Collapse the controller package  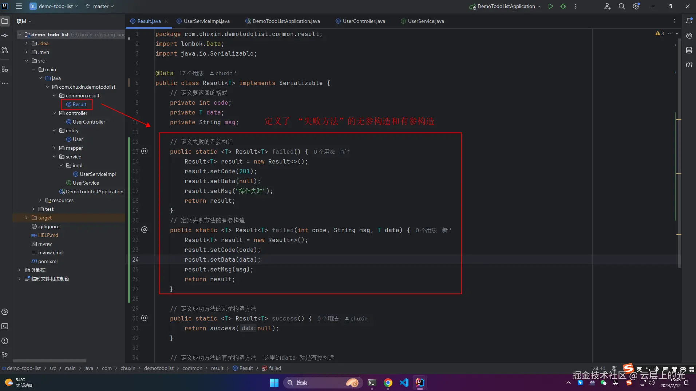tap(54, 113)
